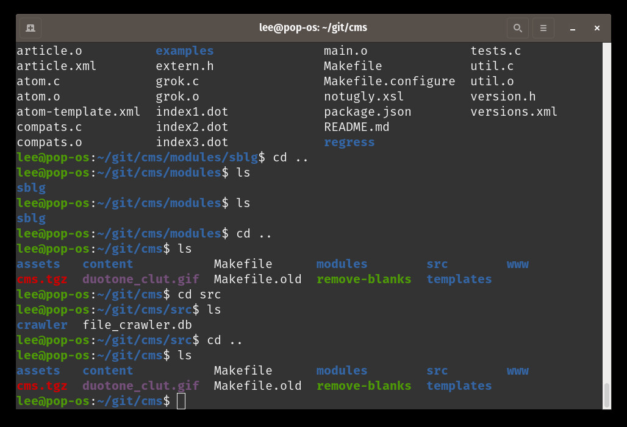Click the atom-template.xml filename

[x=78, y=111]
